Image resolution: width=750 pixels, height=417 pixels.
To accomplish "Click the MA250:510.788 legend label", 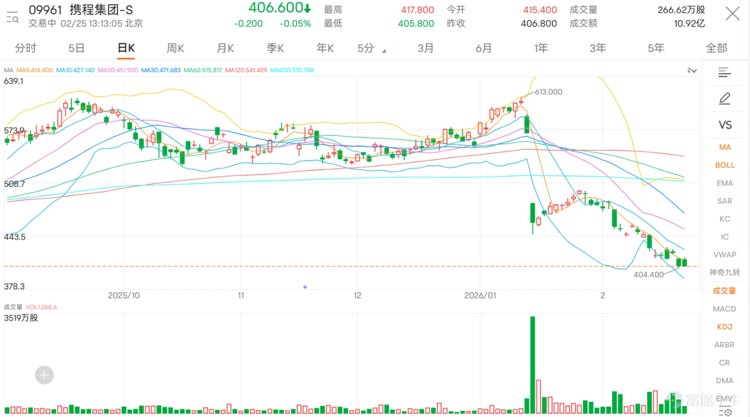I will coord(292,70).
